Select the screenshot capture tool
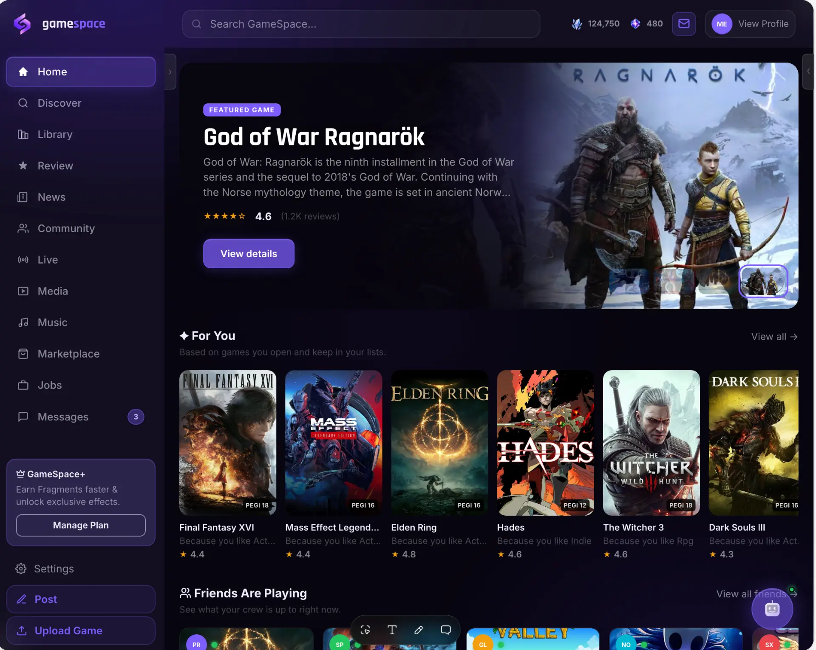This screenshot has width=816, height=650. pos(365,630)
